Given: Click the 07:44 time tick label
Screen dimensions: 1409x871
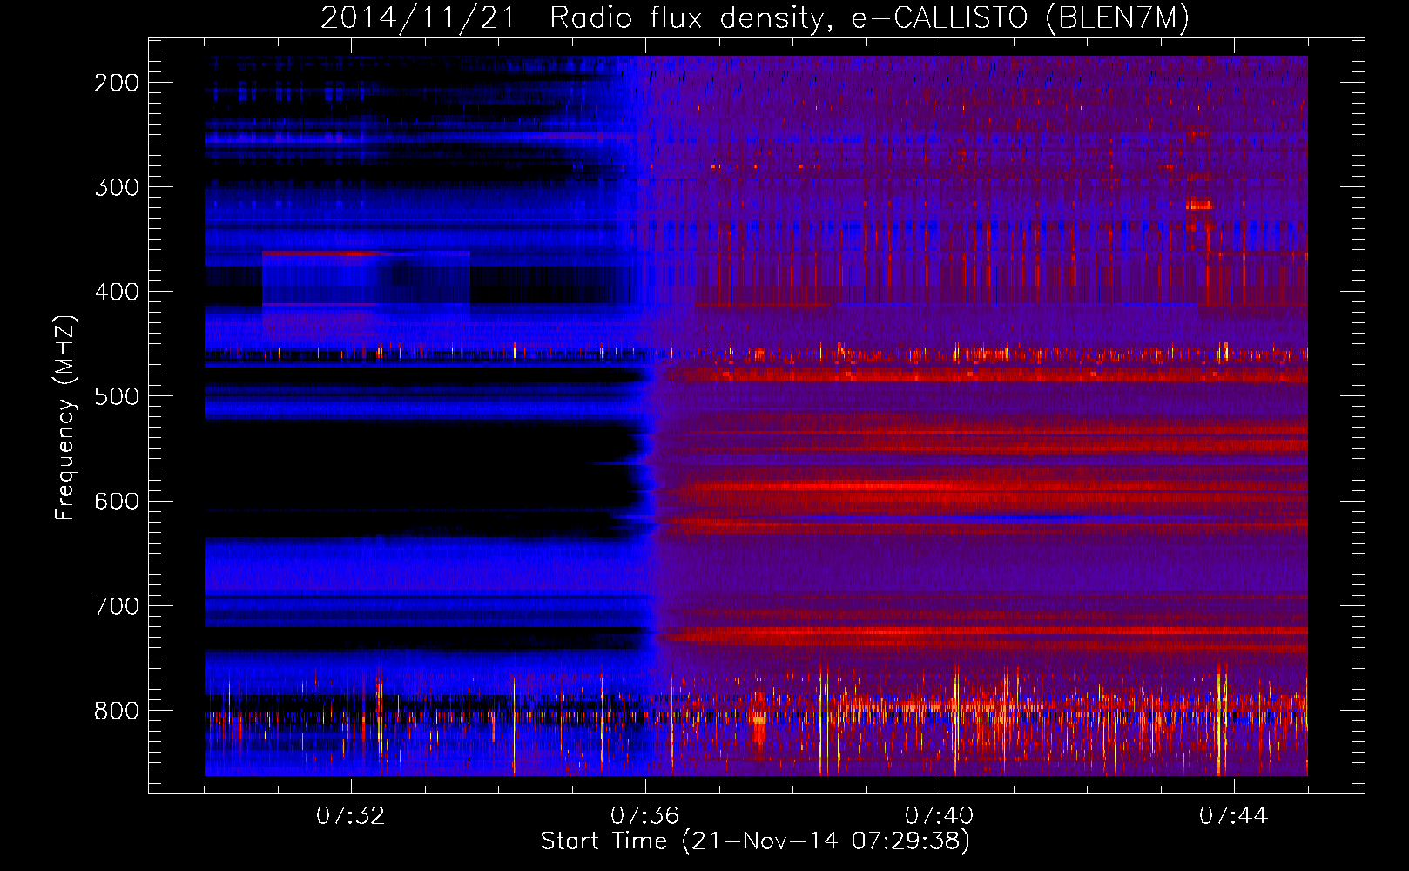Looking at the screenshot, I should 1233,815.
